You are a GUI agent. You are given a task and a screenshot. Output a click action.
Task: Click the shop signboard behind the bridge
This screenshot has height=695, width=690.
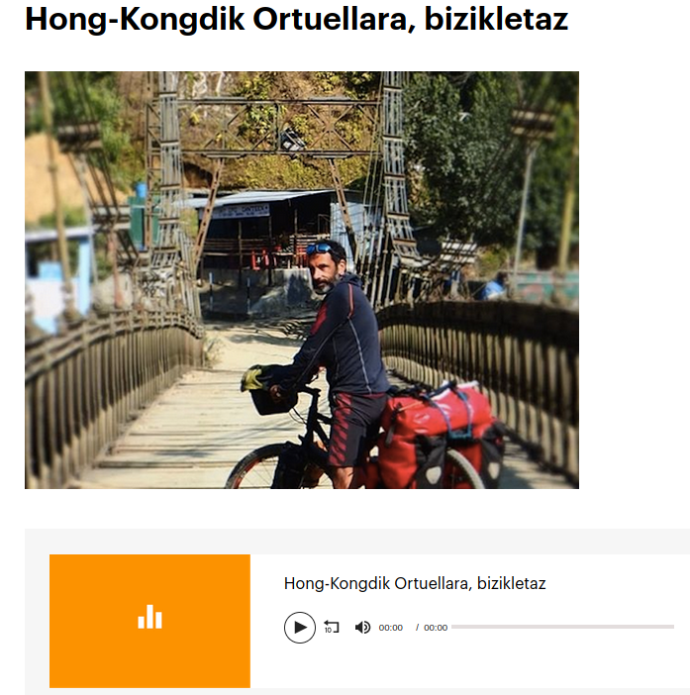point(240,211)
